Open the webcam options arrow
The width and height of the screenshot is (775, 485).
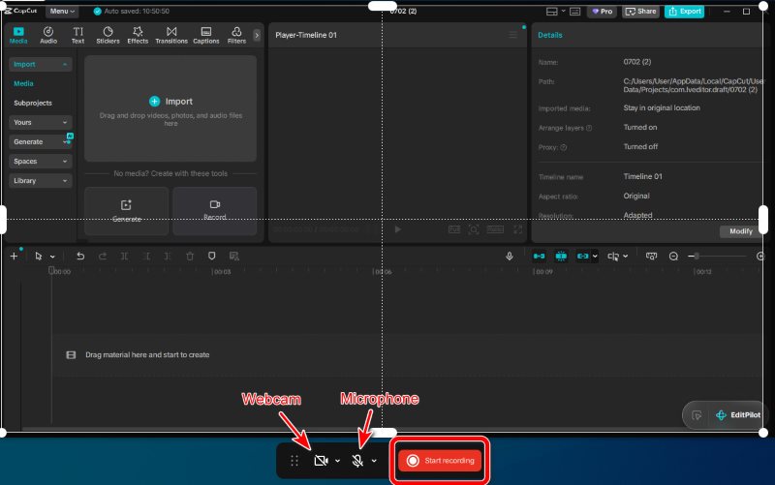337,461
